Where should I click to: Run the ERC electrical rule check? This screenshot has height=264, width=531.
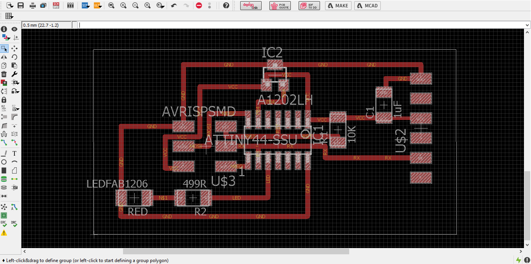(x=4, y=224)
